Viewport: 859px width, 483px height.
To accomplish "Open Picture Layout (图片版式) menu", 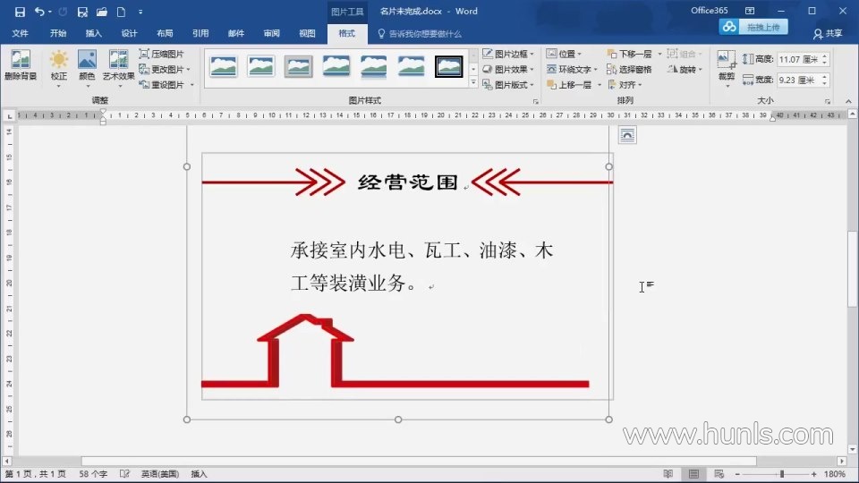I will (508, 84).
